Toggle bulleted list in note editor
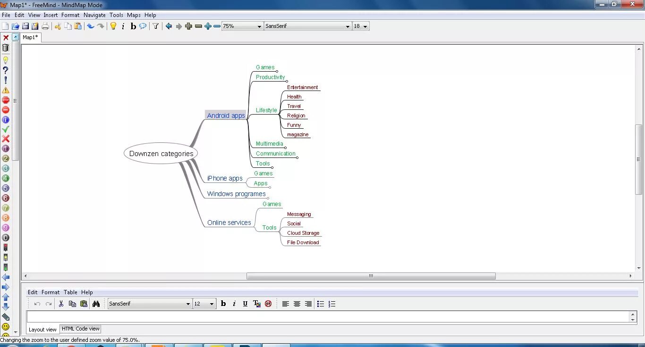This screenshot has width=645, height=347. [321, 304]
